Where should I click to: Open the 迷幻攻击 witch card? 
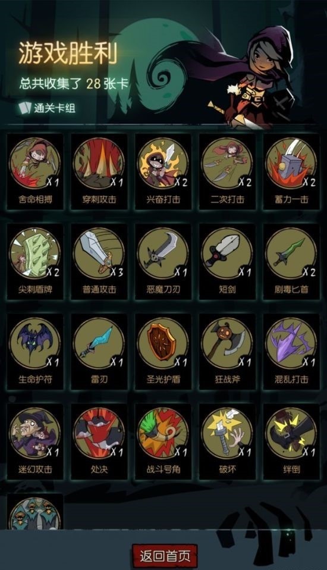pos(35,441)
